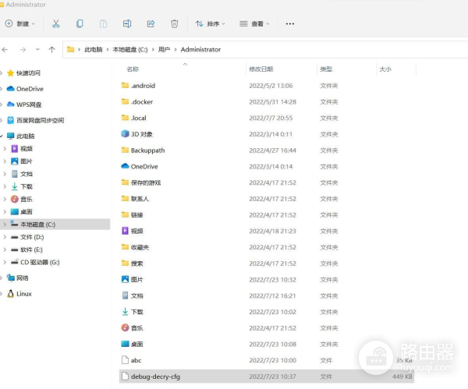Go forward with the right arrow
This screenshot has width=468, height=389.
pyautogui.click(x=23, y=50)
